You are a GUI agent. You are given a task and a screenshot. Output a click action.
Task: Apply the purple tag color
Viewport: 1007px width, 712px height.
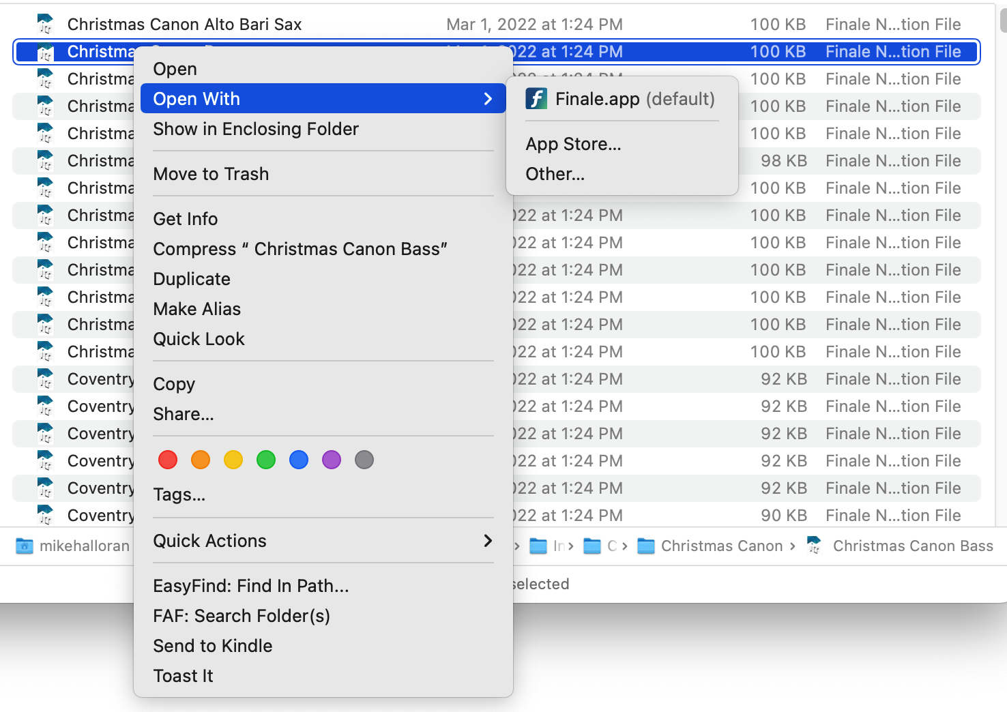(x=332, y=460)
